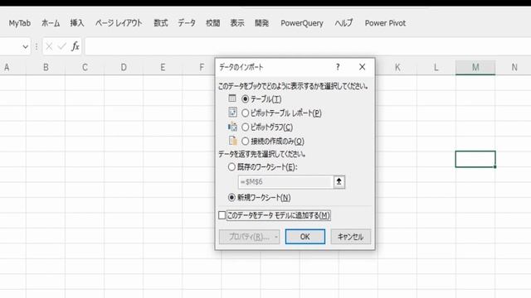Viewport: 531px width, 298px height.
Task: Close the データのインポート dialog
Action: [x=362, y=67]
